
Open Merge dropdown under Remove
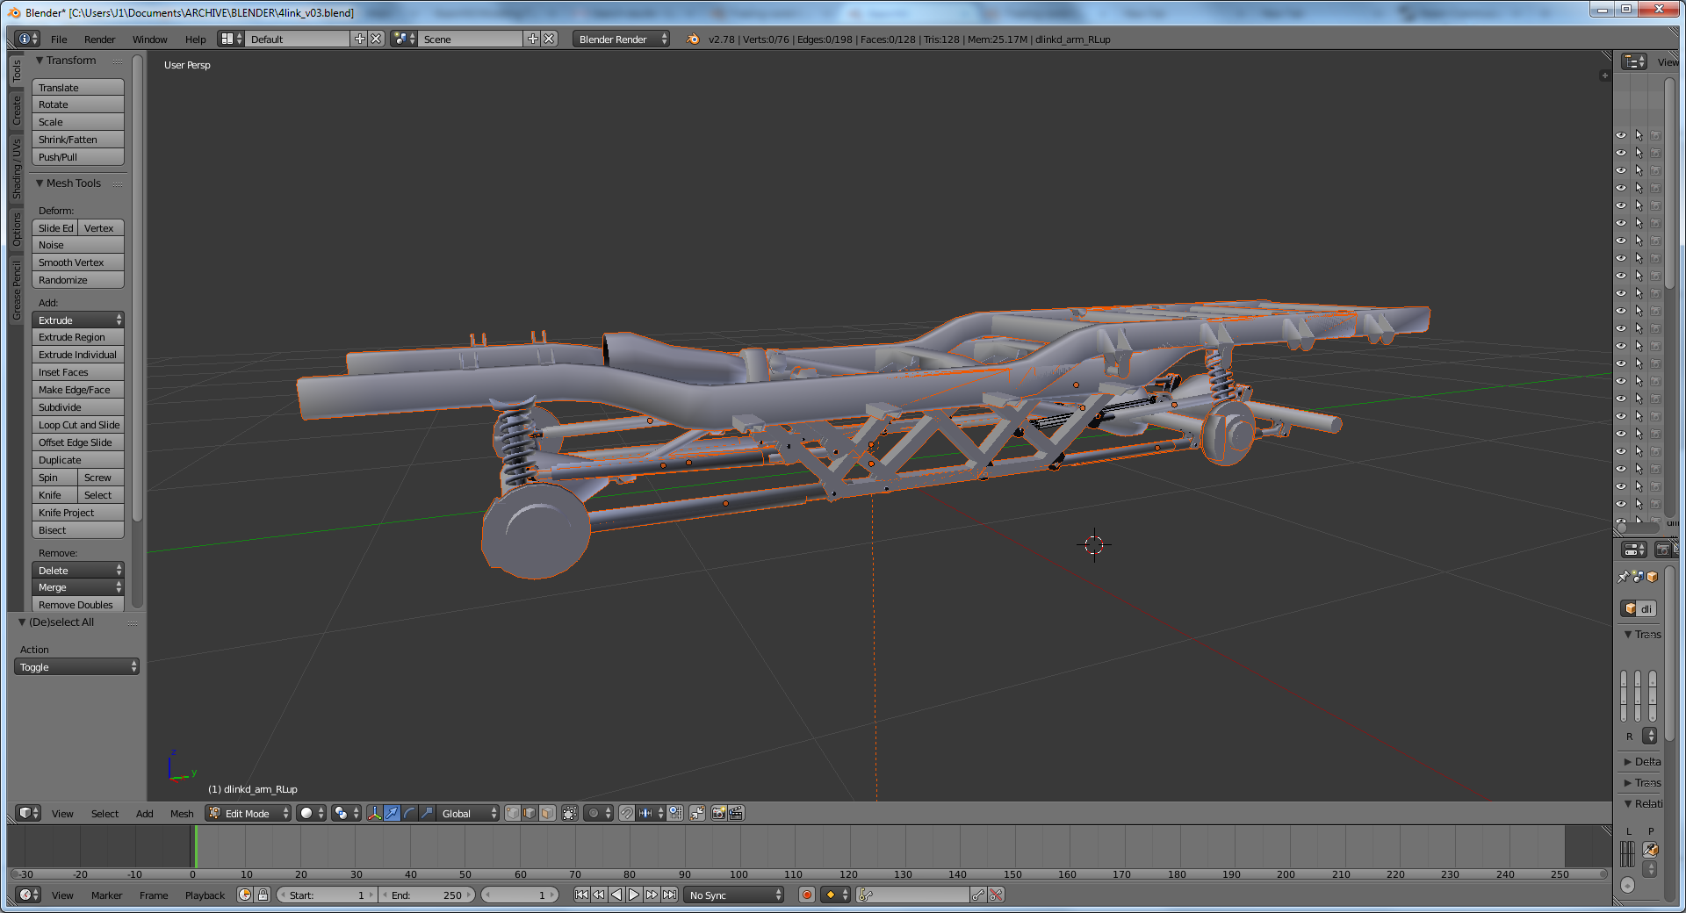pos(78,587)
